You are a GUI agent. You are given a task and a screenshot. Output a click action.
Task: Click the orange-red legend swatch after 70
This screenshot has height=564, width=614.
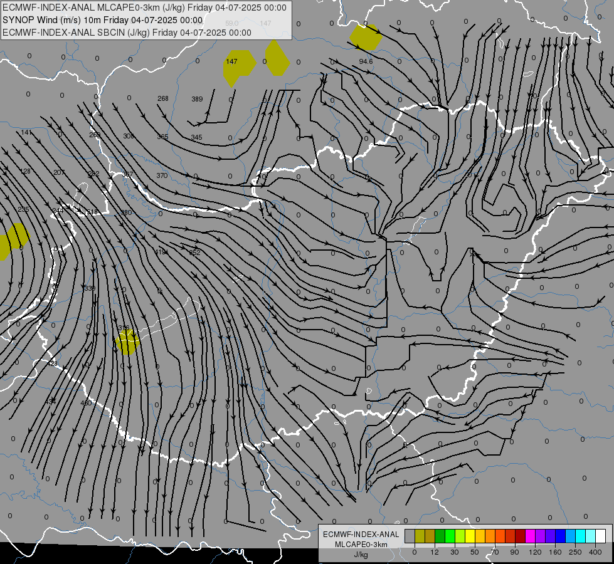click(x=500, y=536)
